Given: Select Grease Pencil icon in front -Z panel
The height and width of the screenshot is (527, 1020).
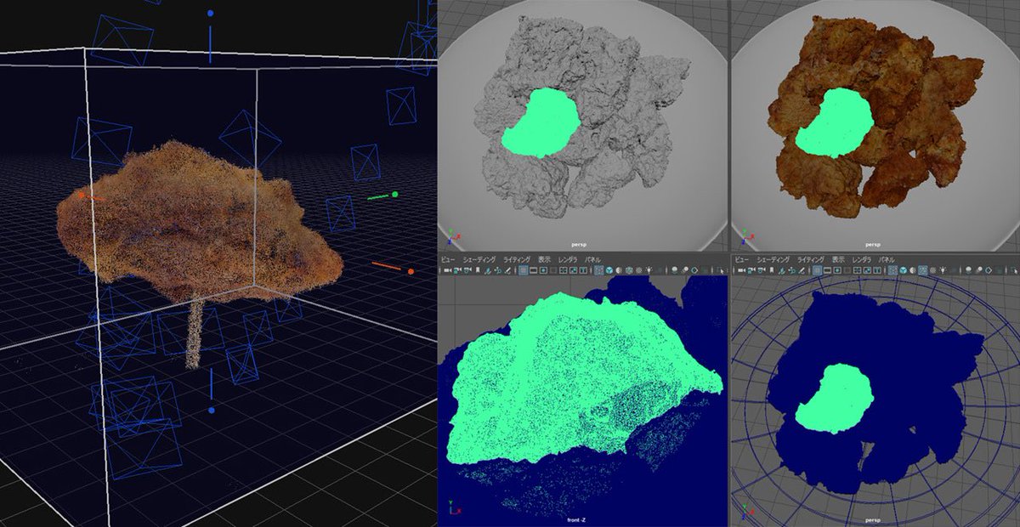Looking at the screenshot, I should pyautogui.click(x=507, y=270).
